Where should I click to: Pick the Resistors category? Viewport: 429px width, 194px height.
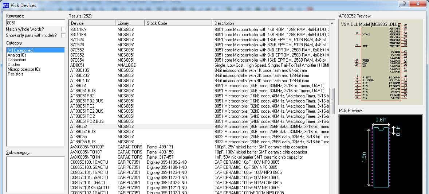point(16,74)
